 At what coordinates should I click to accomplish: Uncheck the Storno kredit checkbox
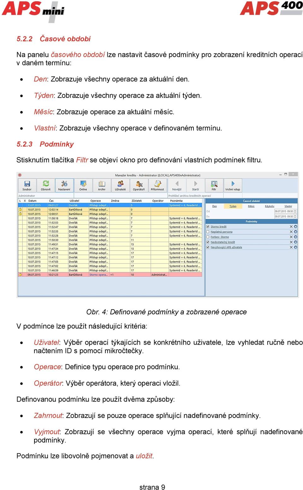(208, 227)
